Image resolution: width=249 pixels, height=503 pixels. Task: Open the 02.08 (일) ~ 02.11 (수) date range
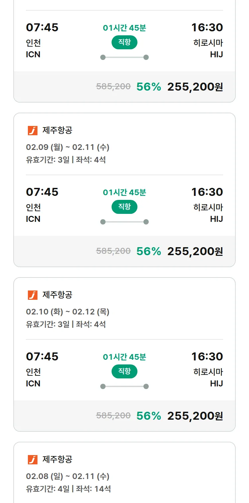(x=68, y=476)
